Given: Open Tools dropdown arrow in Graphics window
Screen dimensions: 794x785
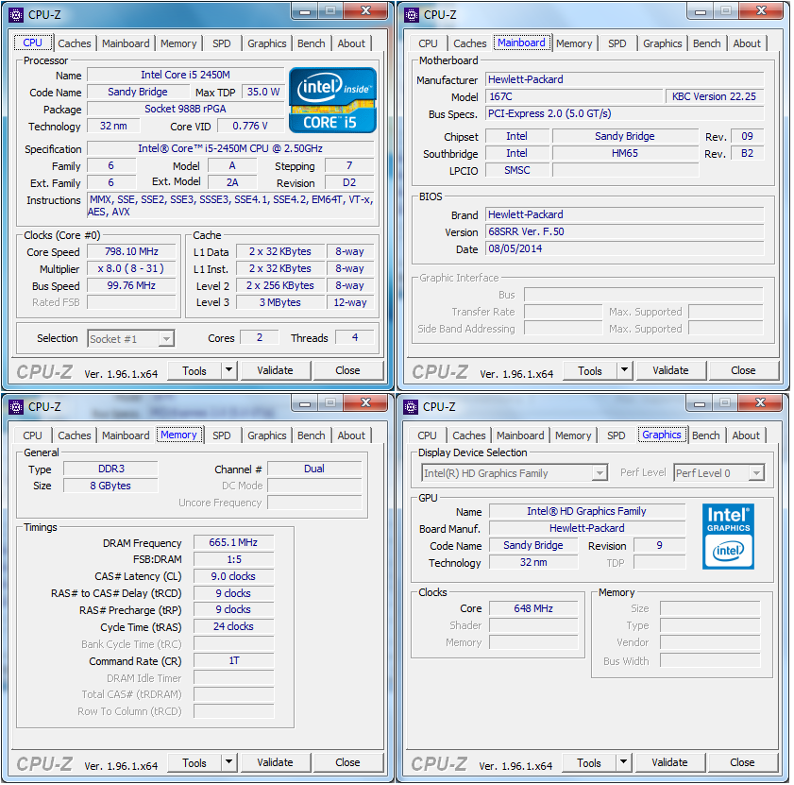Looking at the screenshot, I should click(623, 762).
